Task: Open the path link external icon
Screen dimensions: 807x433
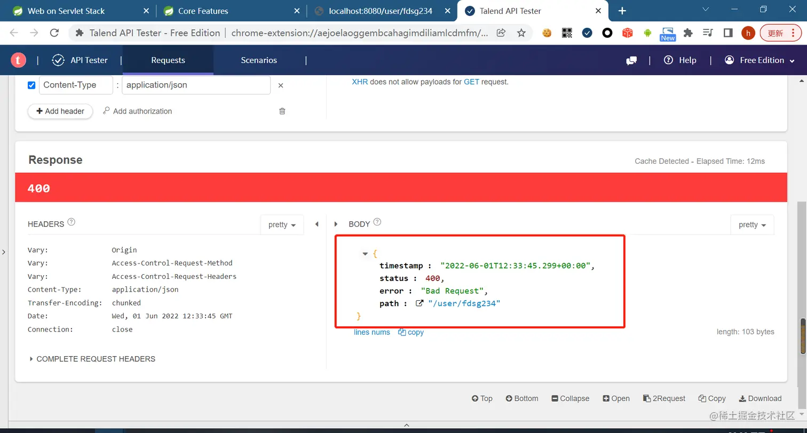Action: pos(420,303)
